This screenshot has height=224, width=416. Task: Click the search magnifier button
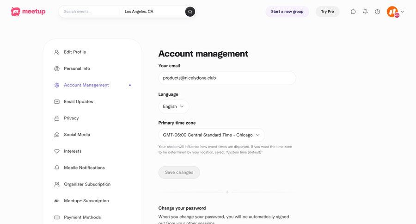pyautogui.click(x=190, y=12)
